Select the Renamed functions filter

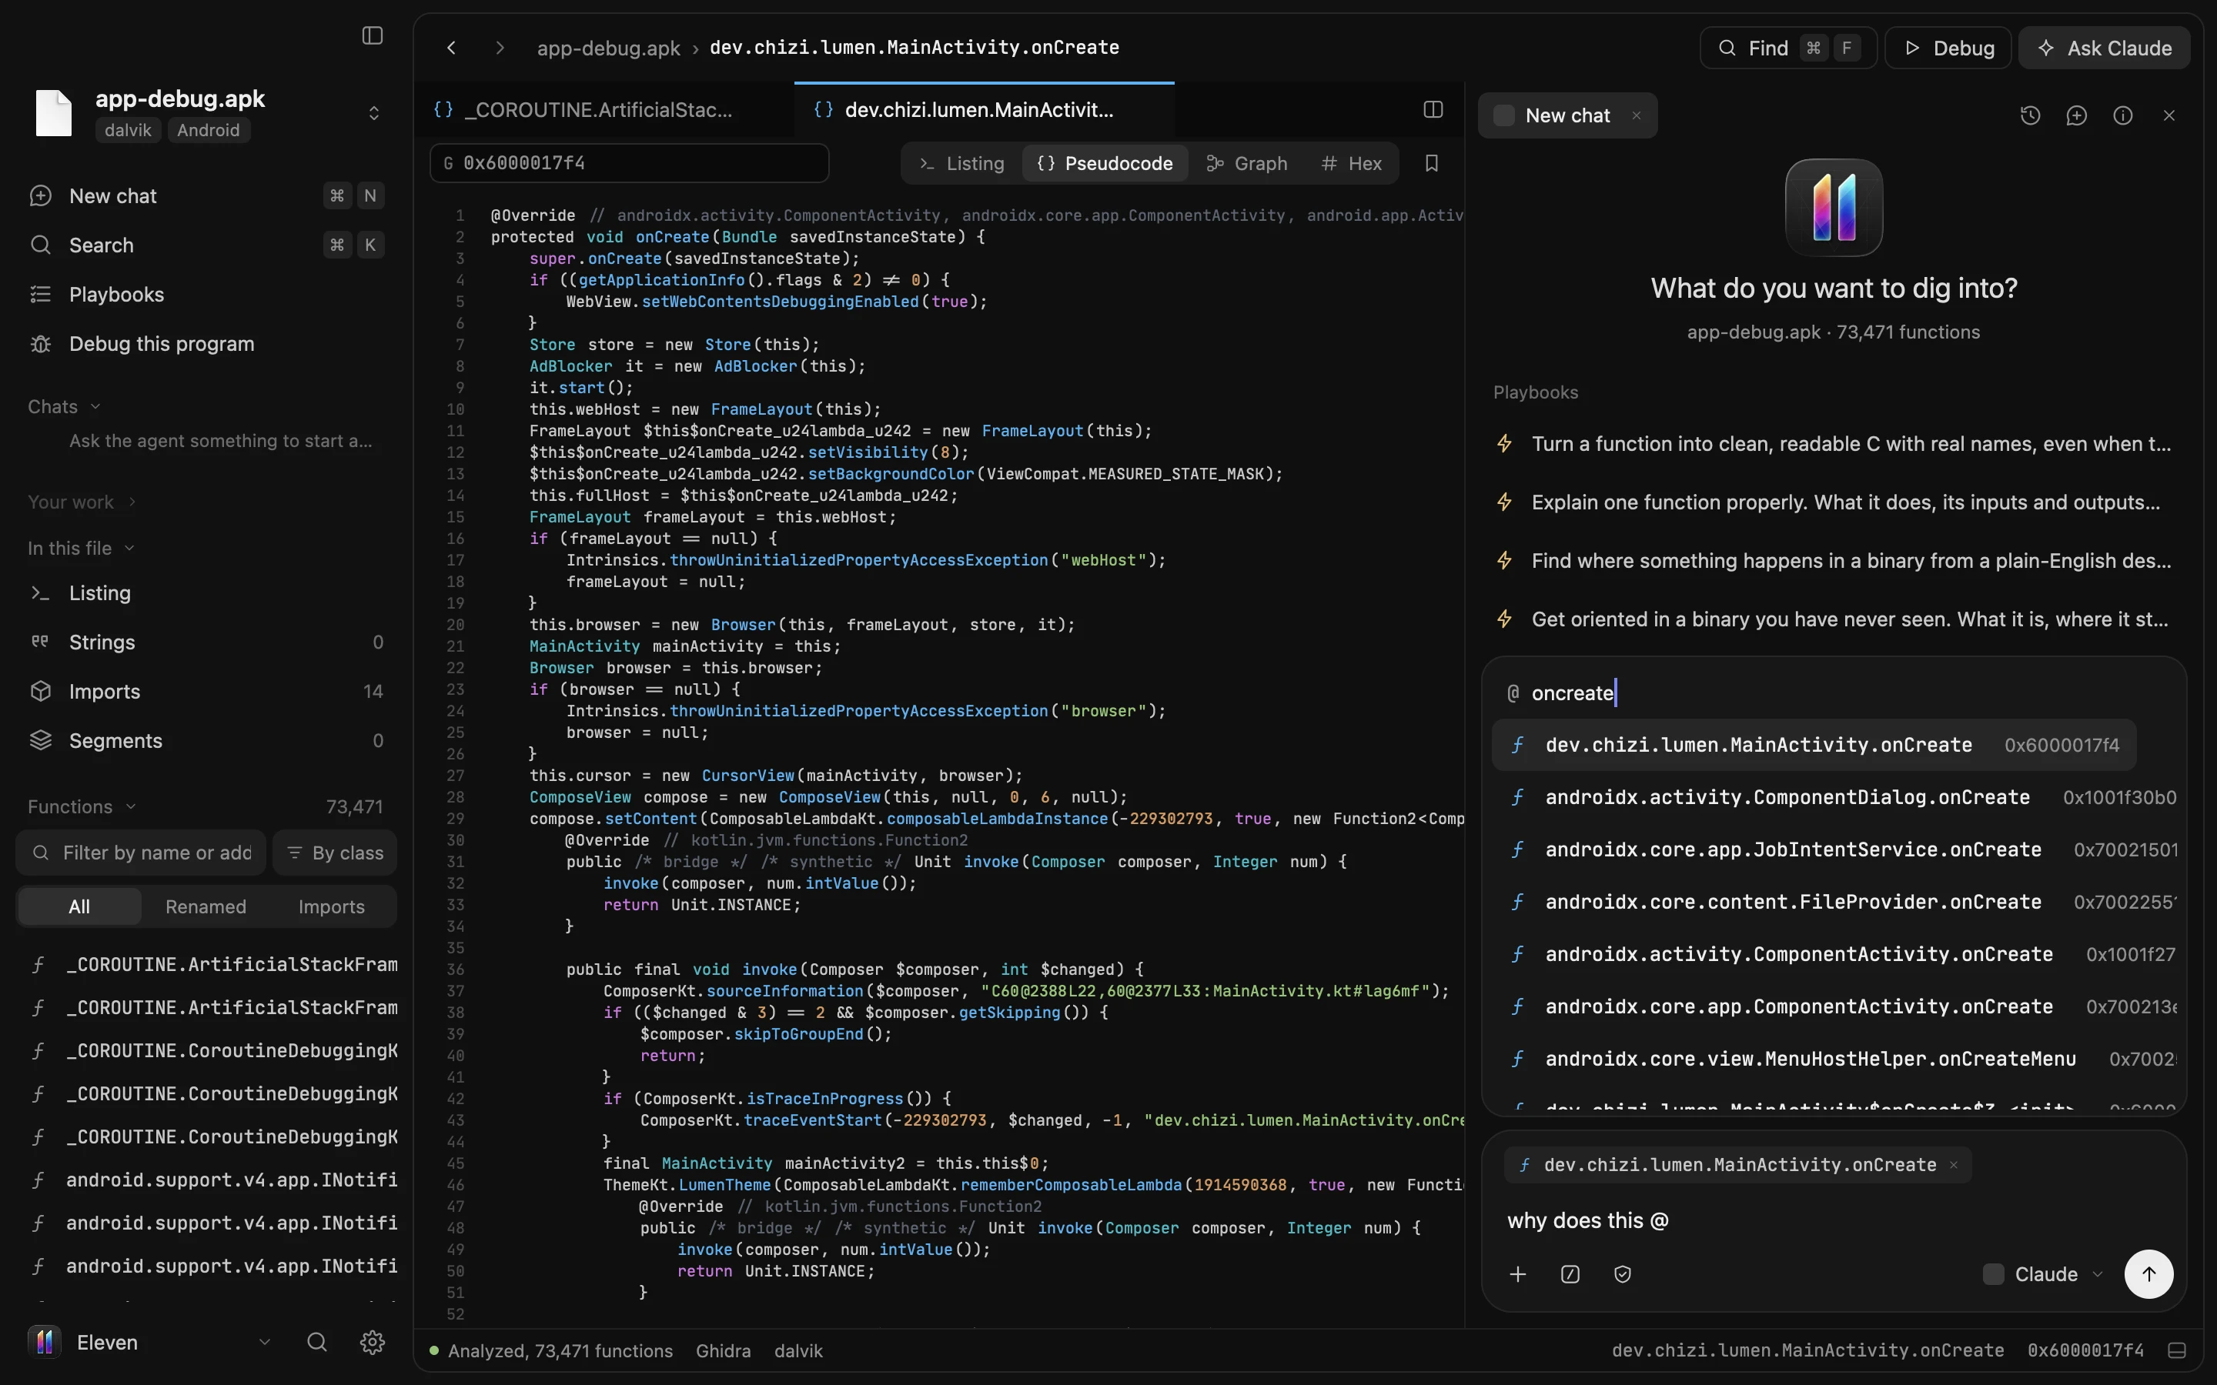click(206, 907)
